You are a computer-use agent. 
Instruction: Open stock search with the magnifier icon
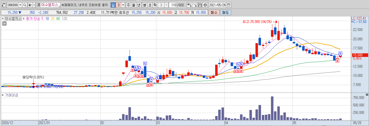coord(25,5)
